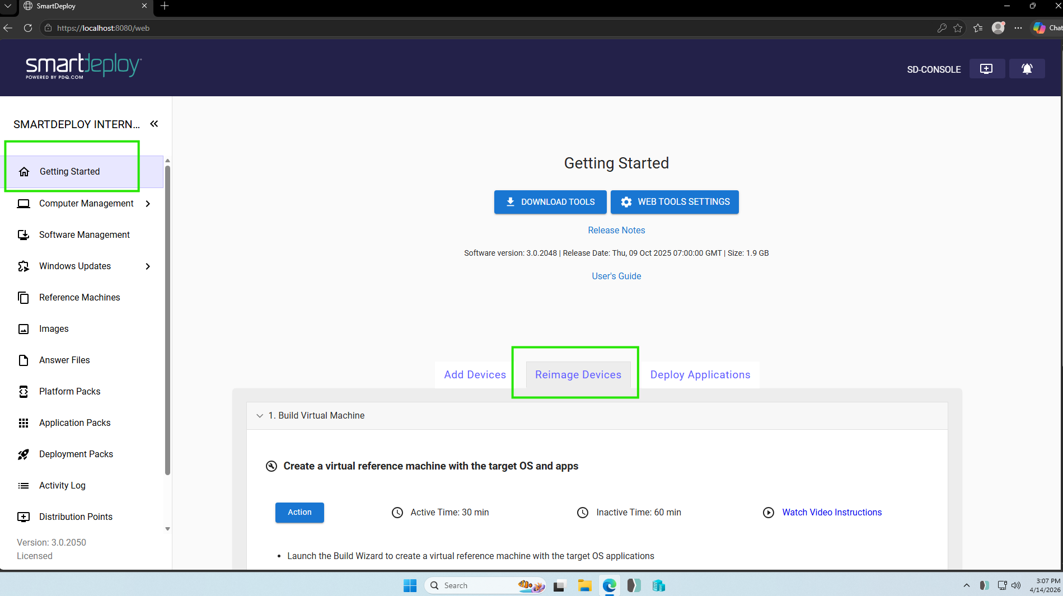This screenshot has width=1063, height=596.
Task: Click the add-console screen icon in header
Action: [986, 69]
